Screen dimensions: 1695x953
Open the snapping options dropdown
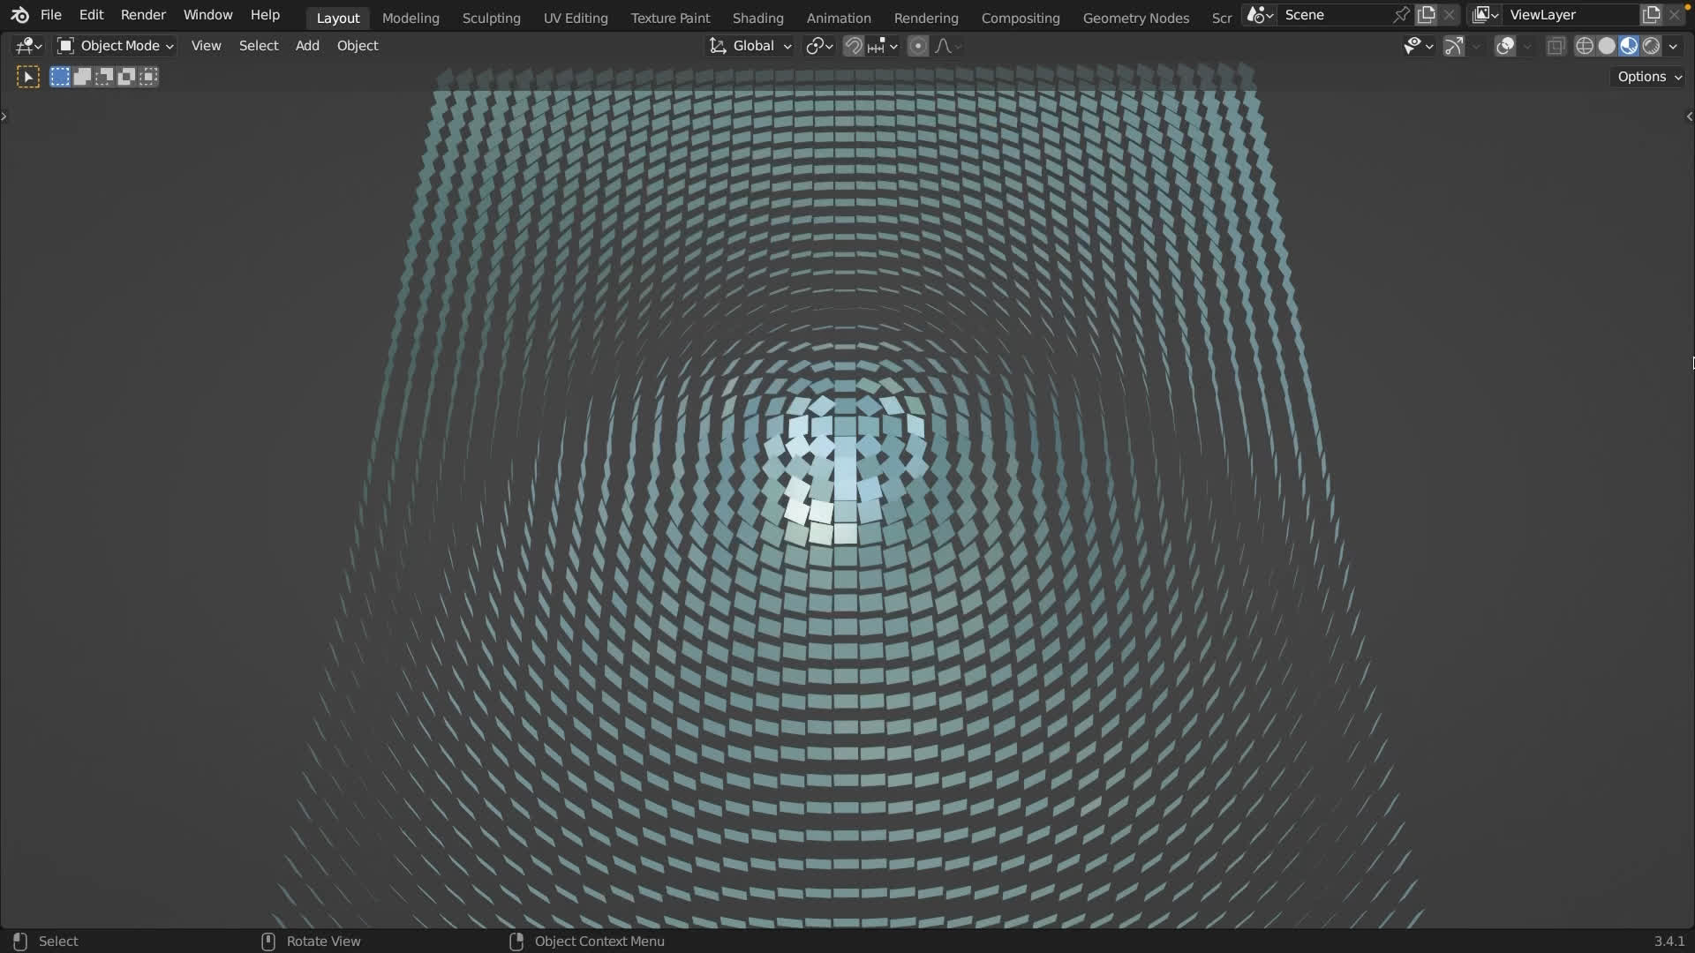pyautogui.click(x=882, y=46)
